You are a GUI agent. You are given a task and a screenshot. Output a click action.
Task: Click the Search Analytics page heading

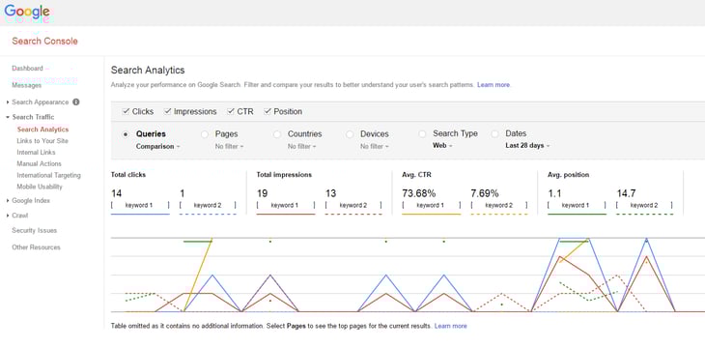click(x=148, y=71)
